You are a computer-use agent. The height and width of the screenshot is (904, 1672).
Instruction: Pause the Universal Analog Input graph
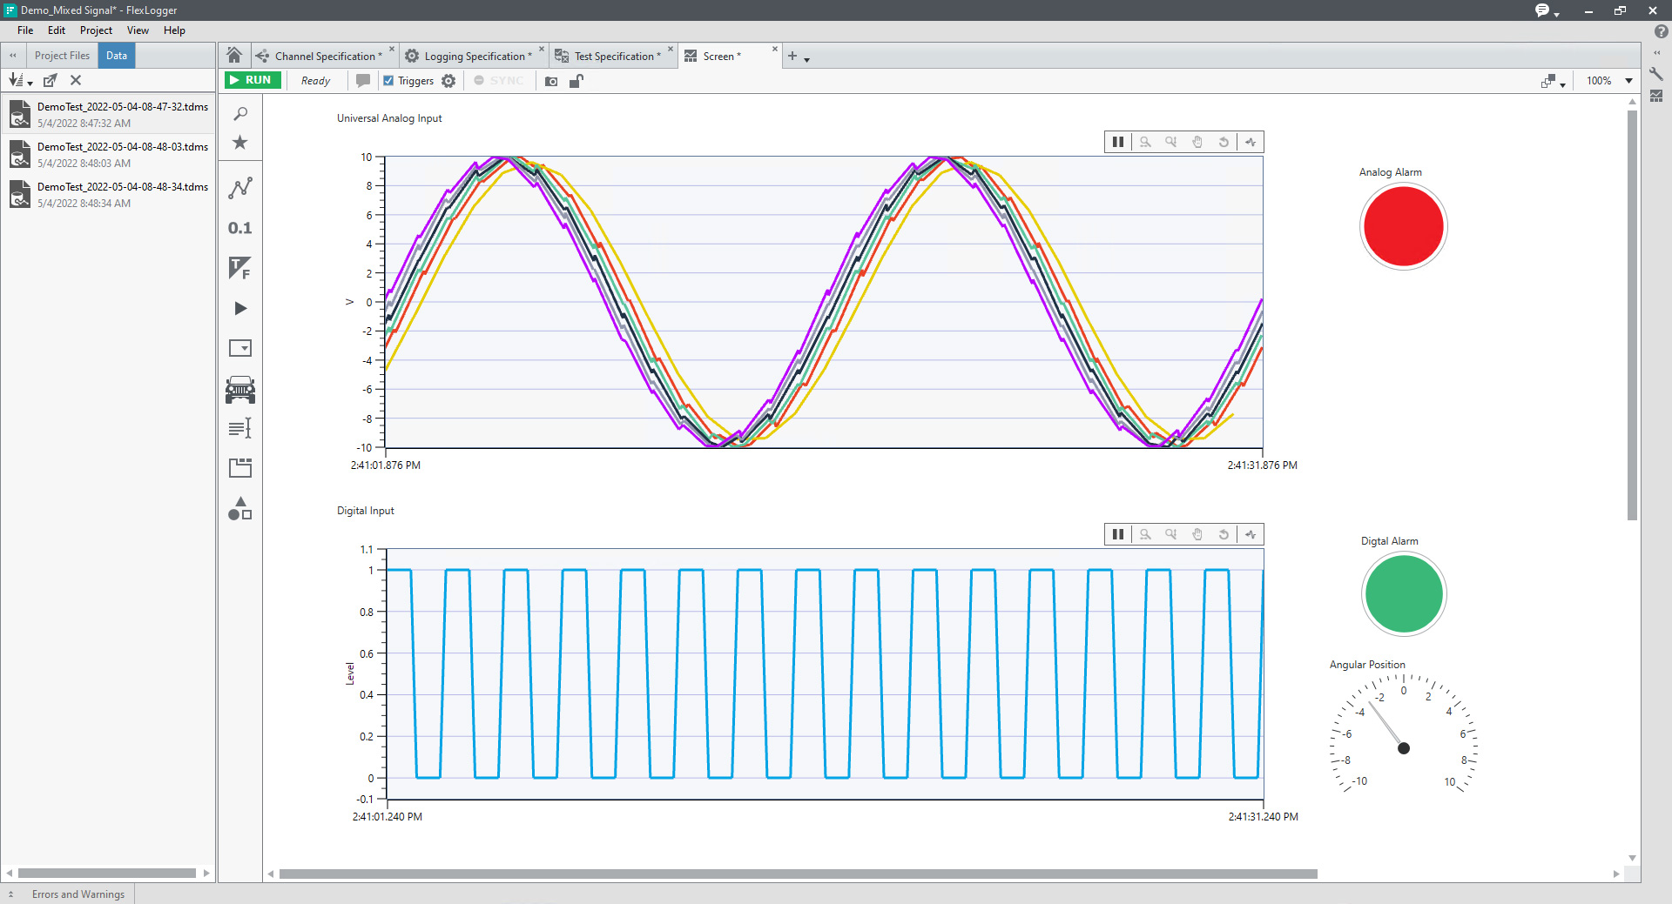[x=1117, y=142]
